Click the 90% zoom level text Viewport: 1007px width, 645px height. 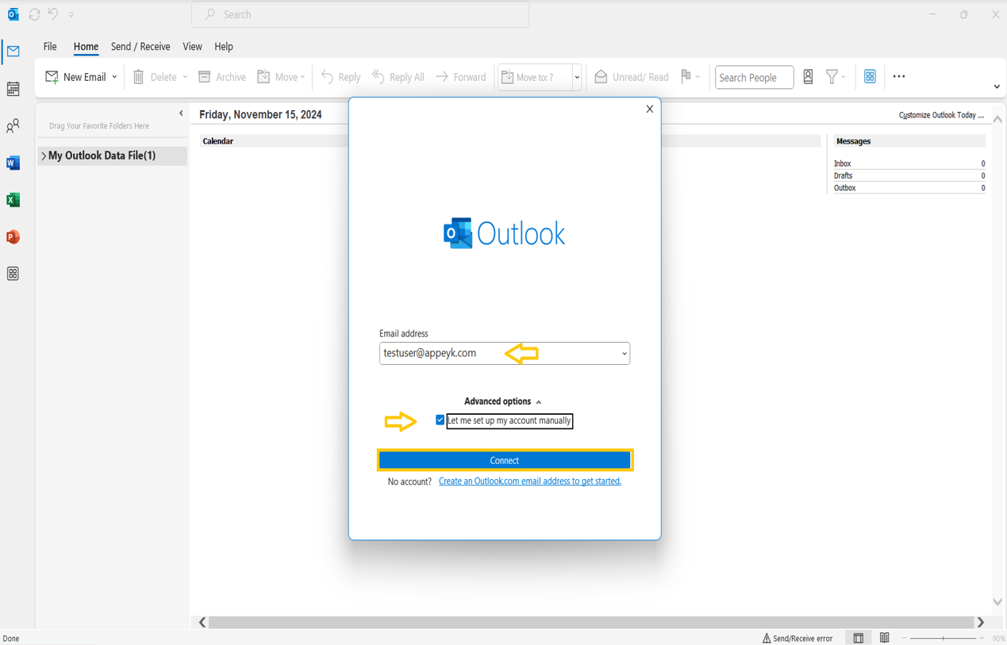[998, 639]
